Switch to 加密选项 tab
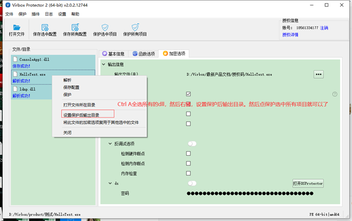 coord(174,53)
